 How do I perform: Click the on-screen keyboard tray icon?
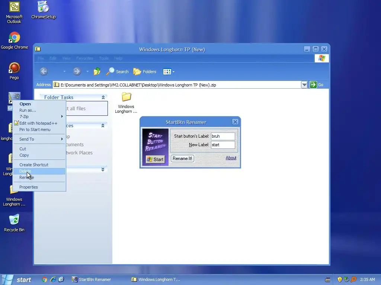tap(327, 280)
